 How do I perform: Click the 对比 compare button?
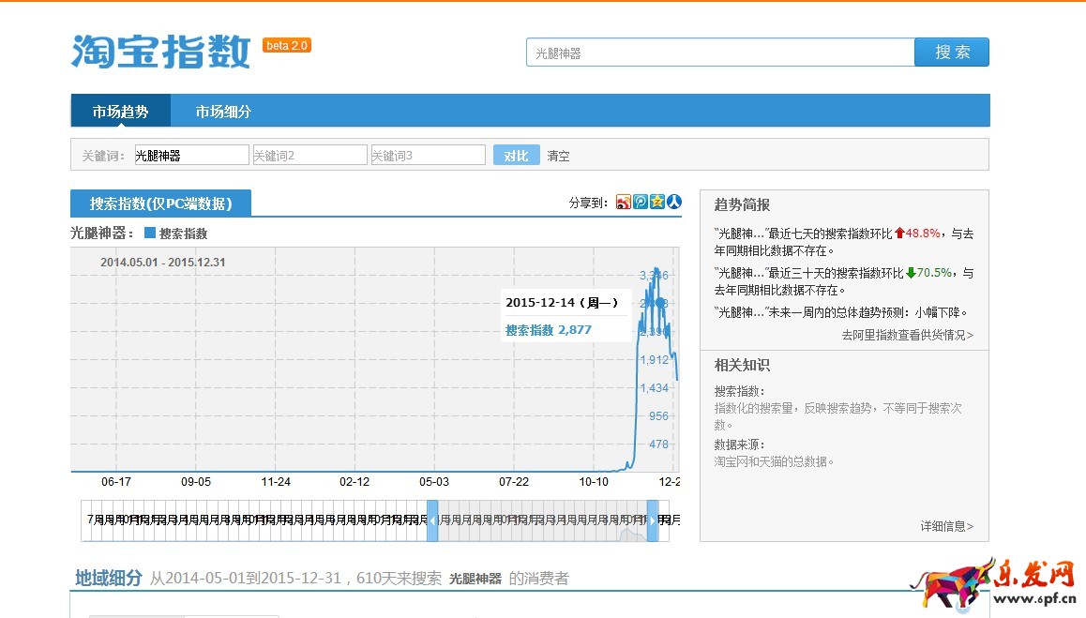pyautogui.click(x=516, y=156)
